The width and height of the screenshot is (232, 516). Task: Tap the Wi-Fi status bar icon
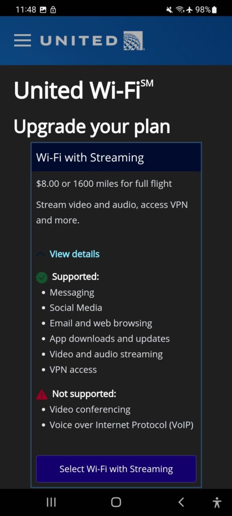179,10
